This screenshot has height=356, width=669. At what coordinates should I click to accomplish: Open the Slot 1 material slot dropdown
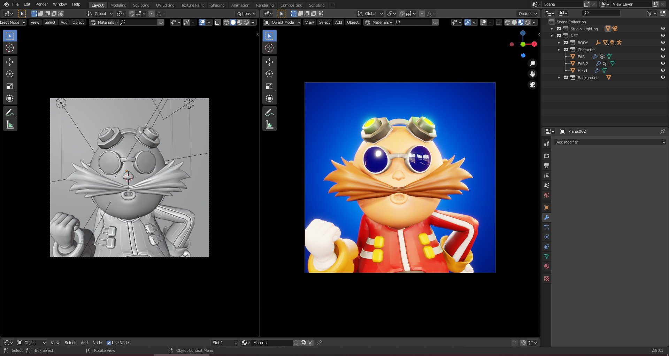click(225, 343)
